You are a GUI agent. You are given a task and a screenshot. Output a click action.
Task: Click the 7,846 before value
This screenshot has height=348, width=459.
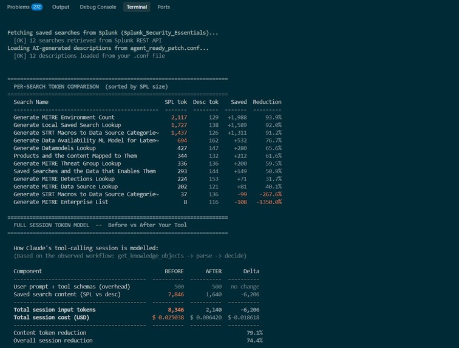pyautogui.click(x=176, y=295)
